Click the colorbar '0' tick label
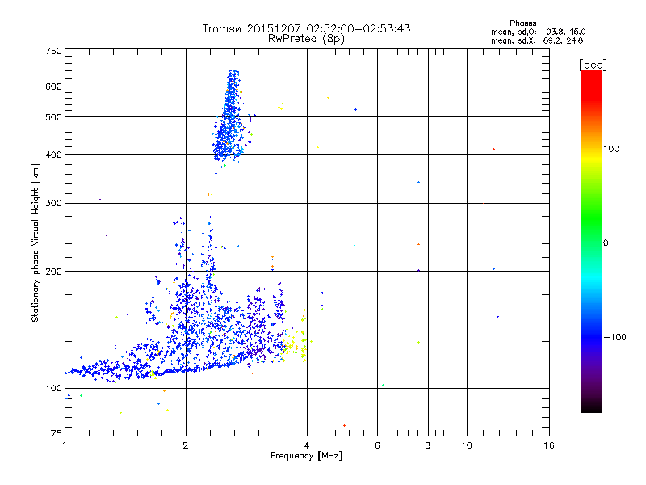The width and height of the screenshot is (646, 485). (x=606, y=243)
